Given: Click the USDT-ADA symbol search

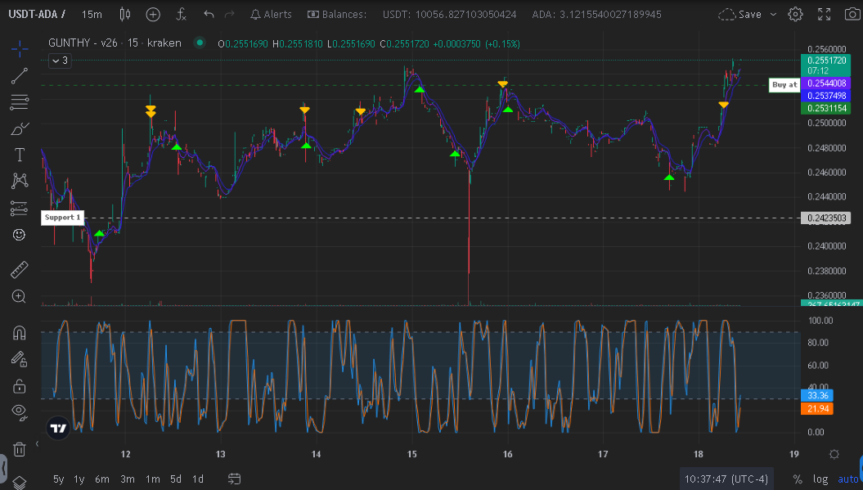Looking at the screenshot, I should pos(38,14).
